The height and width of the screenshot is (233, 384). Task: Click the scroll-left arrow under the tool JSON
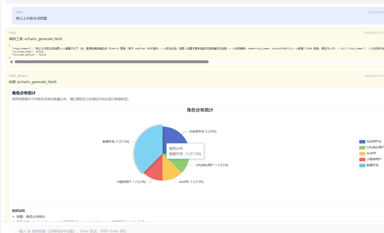click(11, 62)
